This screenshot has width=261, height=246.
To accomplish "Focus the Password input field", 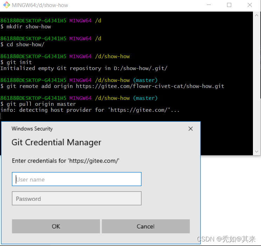I will click(x=77, y=198).
